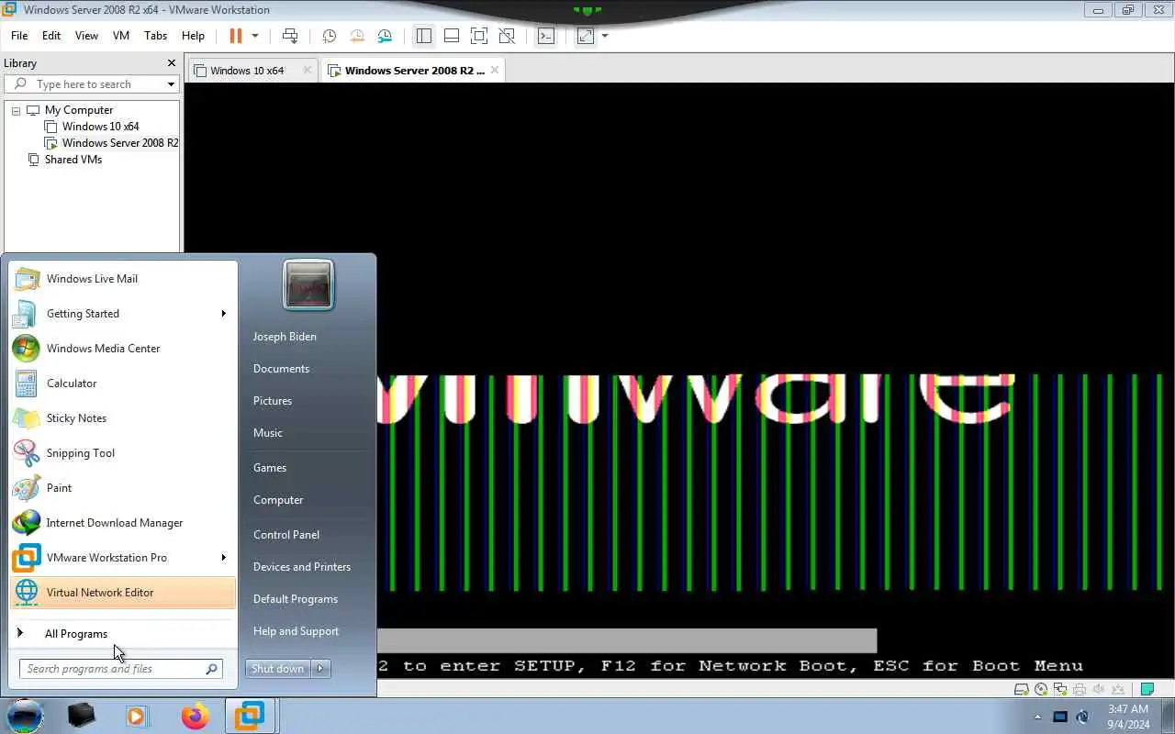Toggle the thumbnail bar view icon
This screenshot has width=1175, height=734.
click(x=452, y=36)
